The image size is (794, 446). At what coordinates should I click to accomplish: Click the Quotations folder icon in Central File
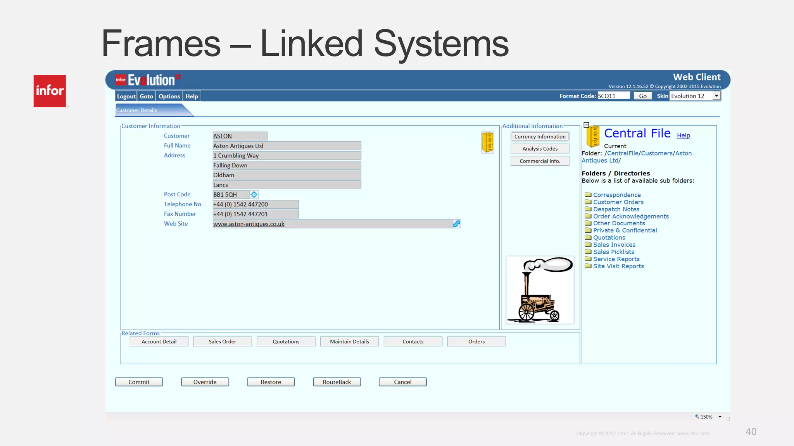(x=588, y=237)
